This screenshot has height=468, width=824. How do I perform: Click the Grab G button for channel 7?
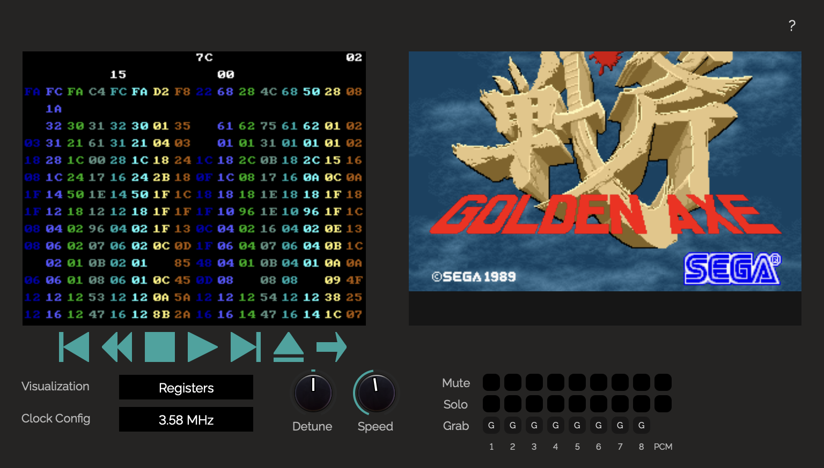point(620,425)
